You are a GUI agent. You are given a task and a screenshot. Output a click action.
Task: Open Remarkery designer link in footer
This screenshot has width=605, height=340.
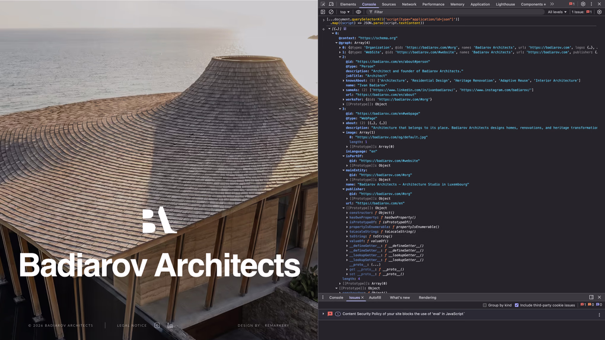(276, 325)
